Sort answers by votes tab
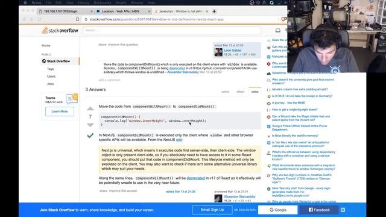The height and width of the screenshot is (217, 386). click(255, 92)
